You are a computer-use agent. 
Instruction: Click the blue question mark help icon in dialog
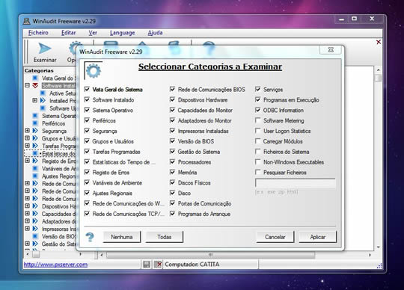pos(90,237)
